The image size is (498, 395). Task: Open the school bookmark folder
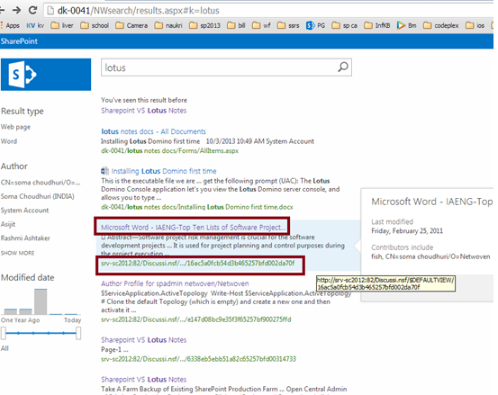95,25
